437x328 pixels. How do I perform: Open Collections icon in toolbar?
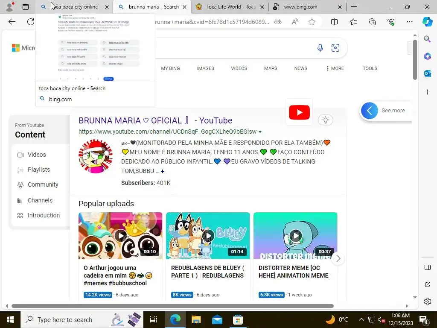pos(372,22)
